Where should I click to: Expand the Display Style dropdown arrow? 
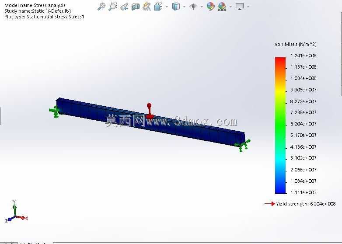(184, 7)
